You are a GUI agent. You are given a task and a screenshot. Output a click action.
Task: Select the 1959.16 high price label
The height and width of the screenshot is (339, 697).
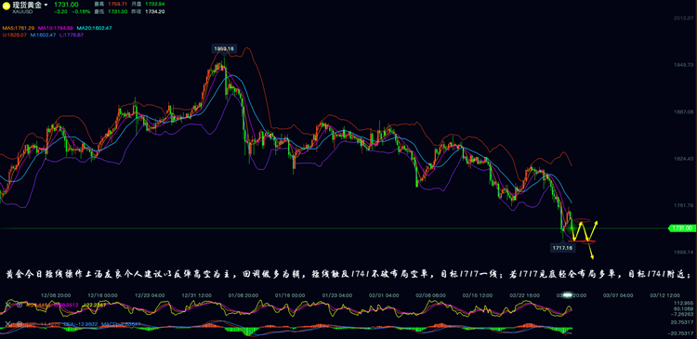(225, 48)
